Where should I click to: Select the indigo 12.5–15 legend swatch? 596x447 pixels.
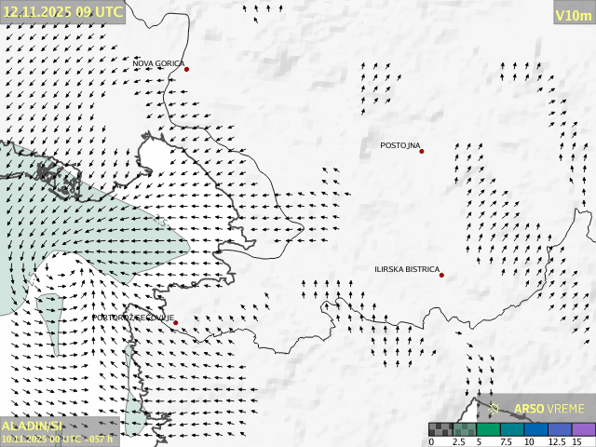(559, 429)
